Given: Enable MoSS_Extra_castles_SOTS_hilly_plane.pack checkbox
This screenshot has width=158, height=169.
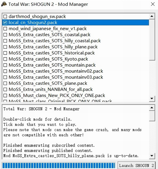Looking at the screenshot, I should [x=5, y=47].
